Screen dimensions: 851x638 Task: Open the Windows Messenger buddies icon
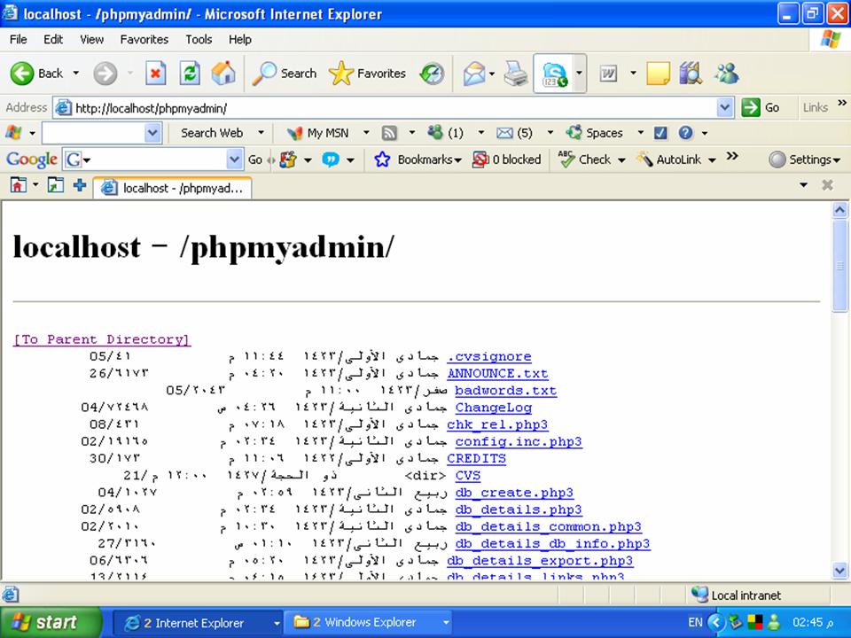[727, 74]
